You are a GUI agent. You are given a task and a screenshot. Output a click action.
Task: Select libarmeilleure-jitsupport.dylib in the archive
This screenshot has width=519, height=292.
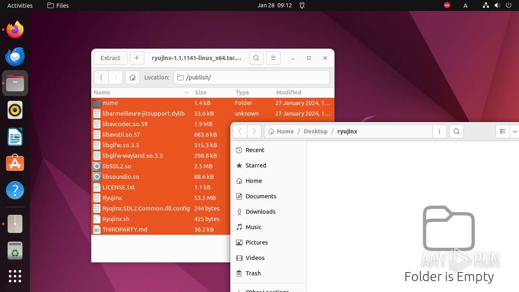coord(213,114)
